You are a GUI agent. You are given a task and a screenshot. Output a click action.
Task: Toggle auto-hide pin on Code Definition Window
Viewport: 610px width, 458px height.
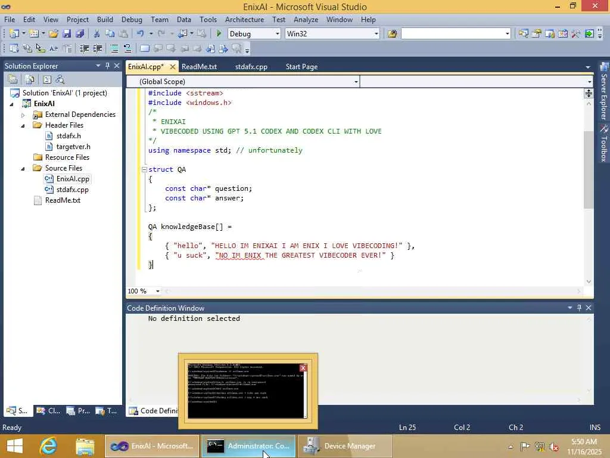coord(579,308)
